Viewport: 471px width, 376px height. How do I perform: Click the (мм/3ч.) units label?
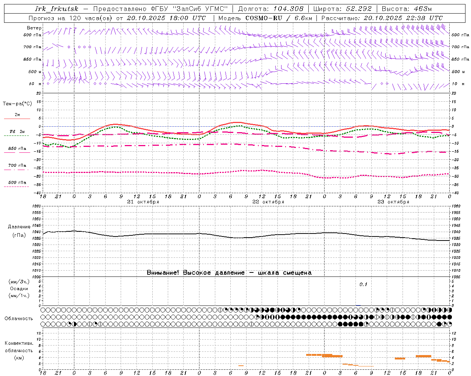[19, 282]
